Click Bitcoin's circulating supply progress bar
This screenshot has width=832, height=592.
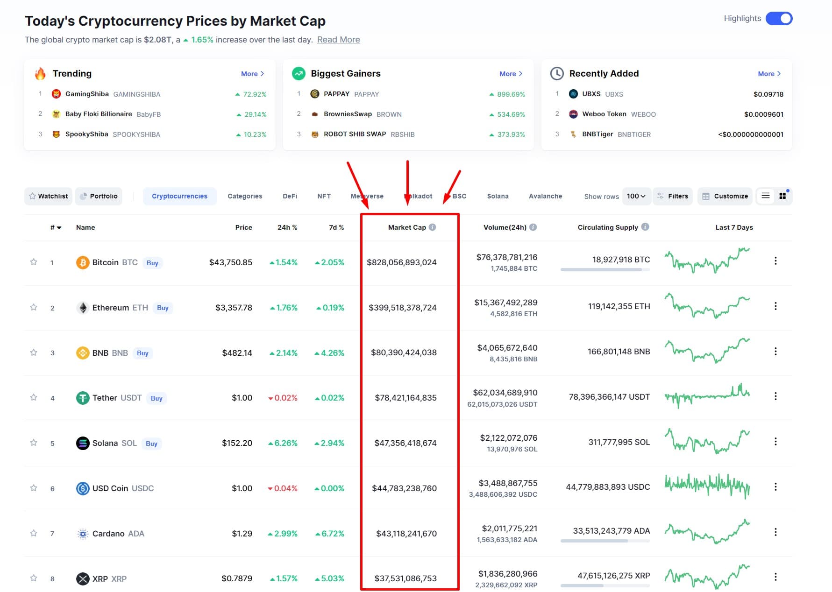click(604, 269)
